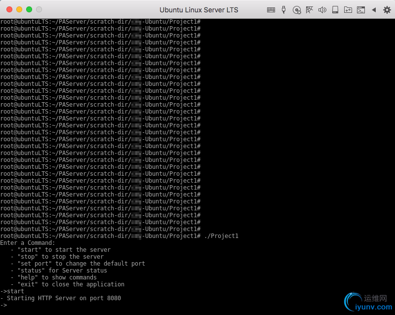Click the '"help" to show commands' line
This screenshot has height=315, width=395.
click(54, 277)
